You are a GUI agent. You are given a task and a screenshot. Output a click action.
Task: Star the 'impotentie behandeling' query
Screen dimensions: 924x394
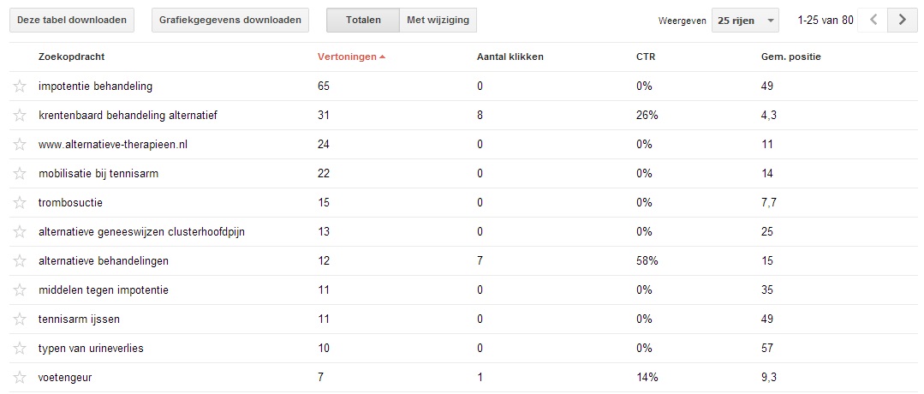[x=20, y=87]
